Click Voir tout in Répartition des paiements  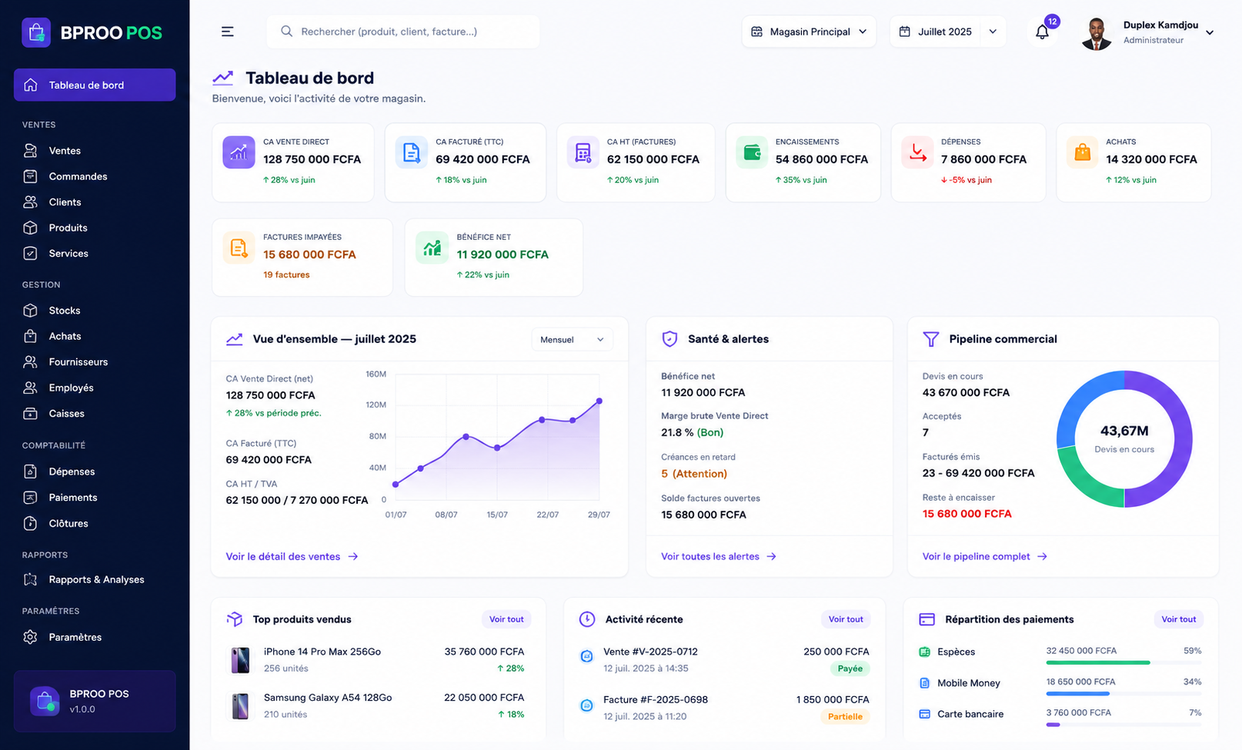click(1179, 619)
